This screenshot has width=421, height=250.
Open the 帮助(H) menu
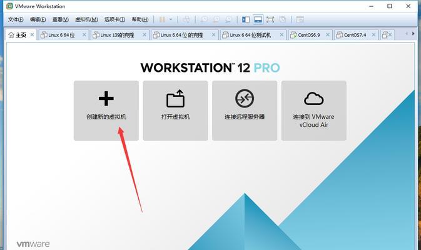pyautogui.click(x=140, y=19)
